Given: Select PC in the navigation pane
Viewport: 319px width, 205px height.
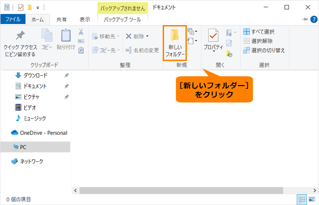Looking at the screenshot, I should pyautogui.click(x=36, y=147).
